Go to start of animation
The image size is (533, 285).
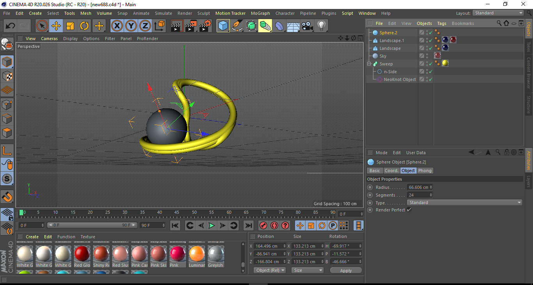[x=176, y=225]
